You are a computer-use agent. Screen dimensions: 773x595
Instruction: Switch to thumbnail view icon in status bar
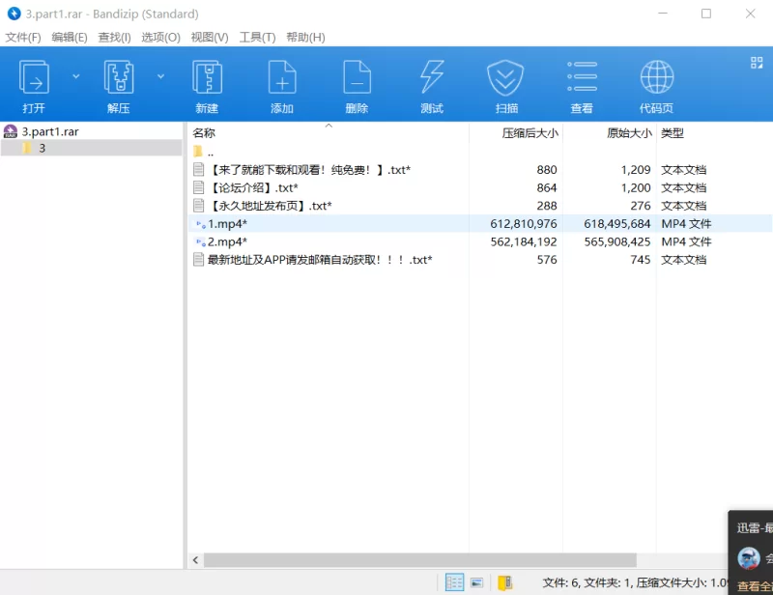476,582
